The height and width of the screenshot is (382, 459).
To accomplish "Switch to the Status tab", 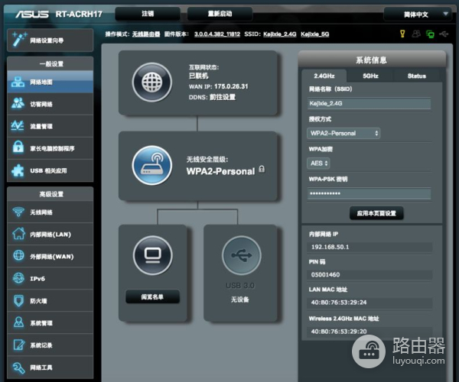I will pyautogui.click(x=416, y=76).
